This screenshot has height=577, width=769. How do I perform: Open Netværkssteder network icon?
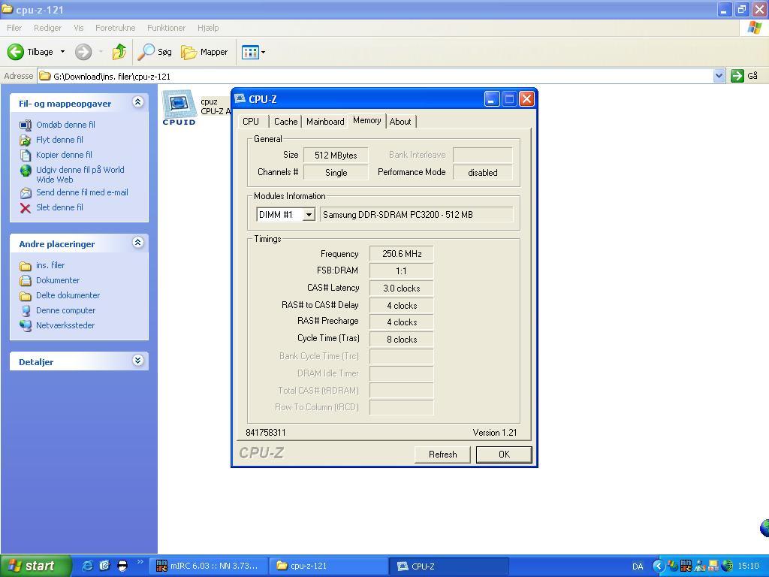[x=26, y=325]
